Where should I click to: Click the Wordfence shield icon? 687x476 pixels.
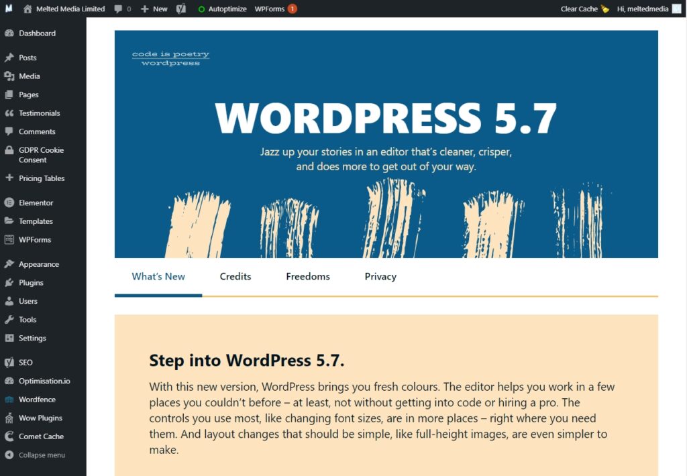coord(9,400)
